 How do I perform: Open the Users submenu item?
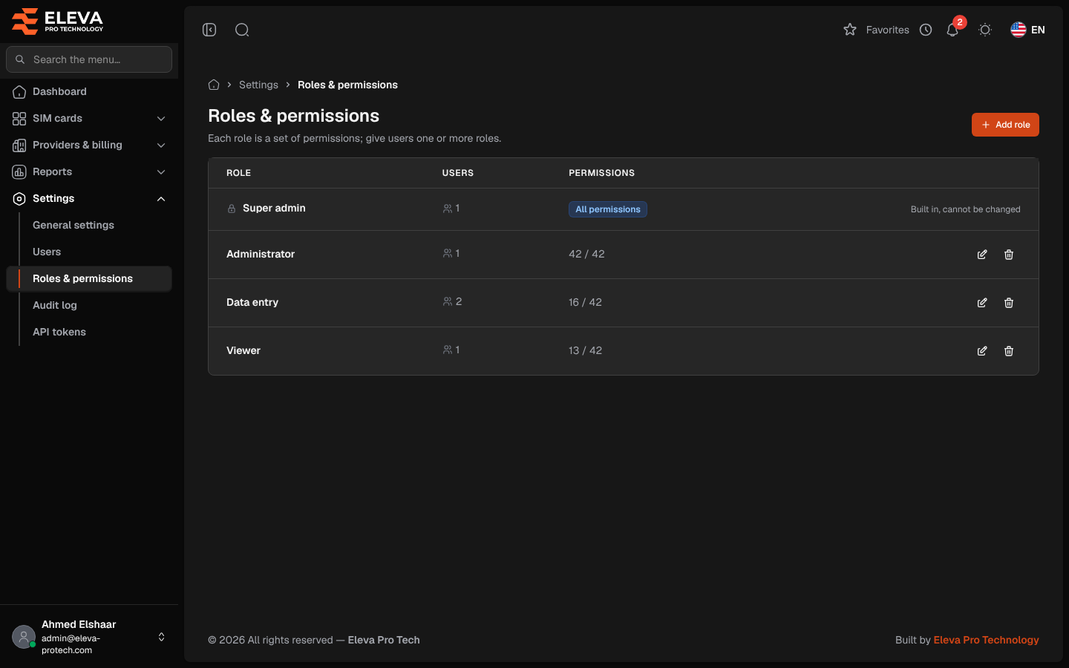pos(47,252)
